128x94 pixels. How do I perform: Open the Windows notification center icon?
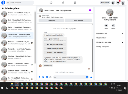point(125,88)
